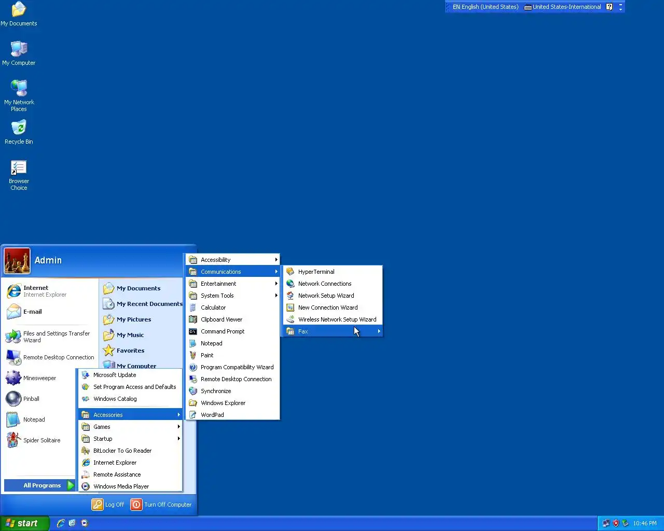The width and height of the screenshot is (664, 531).
Task: Select the Communications folder entry
Action: tap(233, 272)
